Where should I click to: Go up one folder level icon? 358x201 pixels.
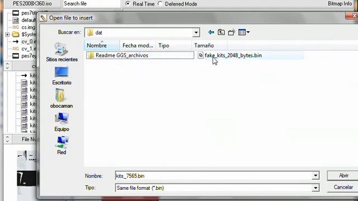tap(221, 32)
